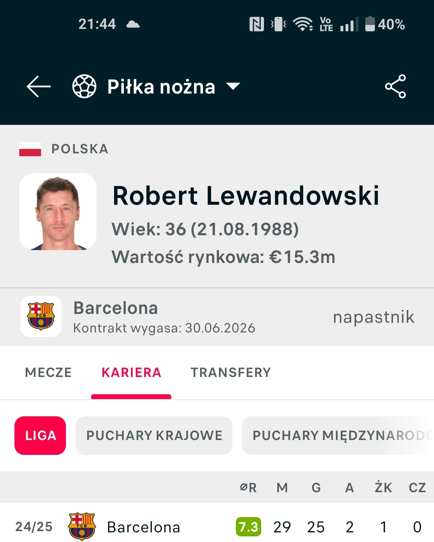Select the KARIERA tab

131,373
